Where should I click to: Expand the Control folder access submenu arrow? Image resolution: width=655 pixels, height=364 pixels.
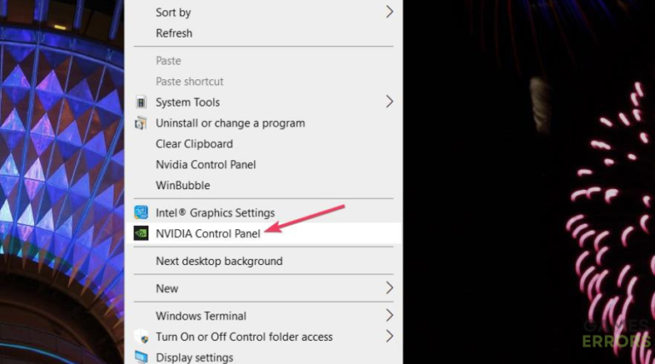389,336
